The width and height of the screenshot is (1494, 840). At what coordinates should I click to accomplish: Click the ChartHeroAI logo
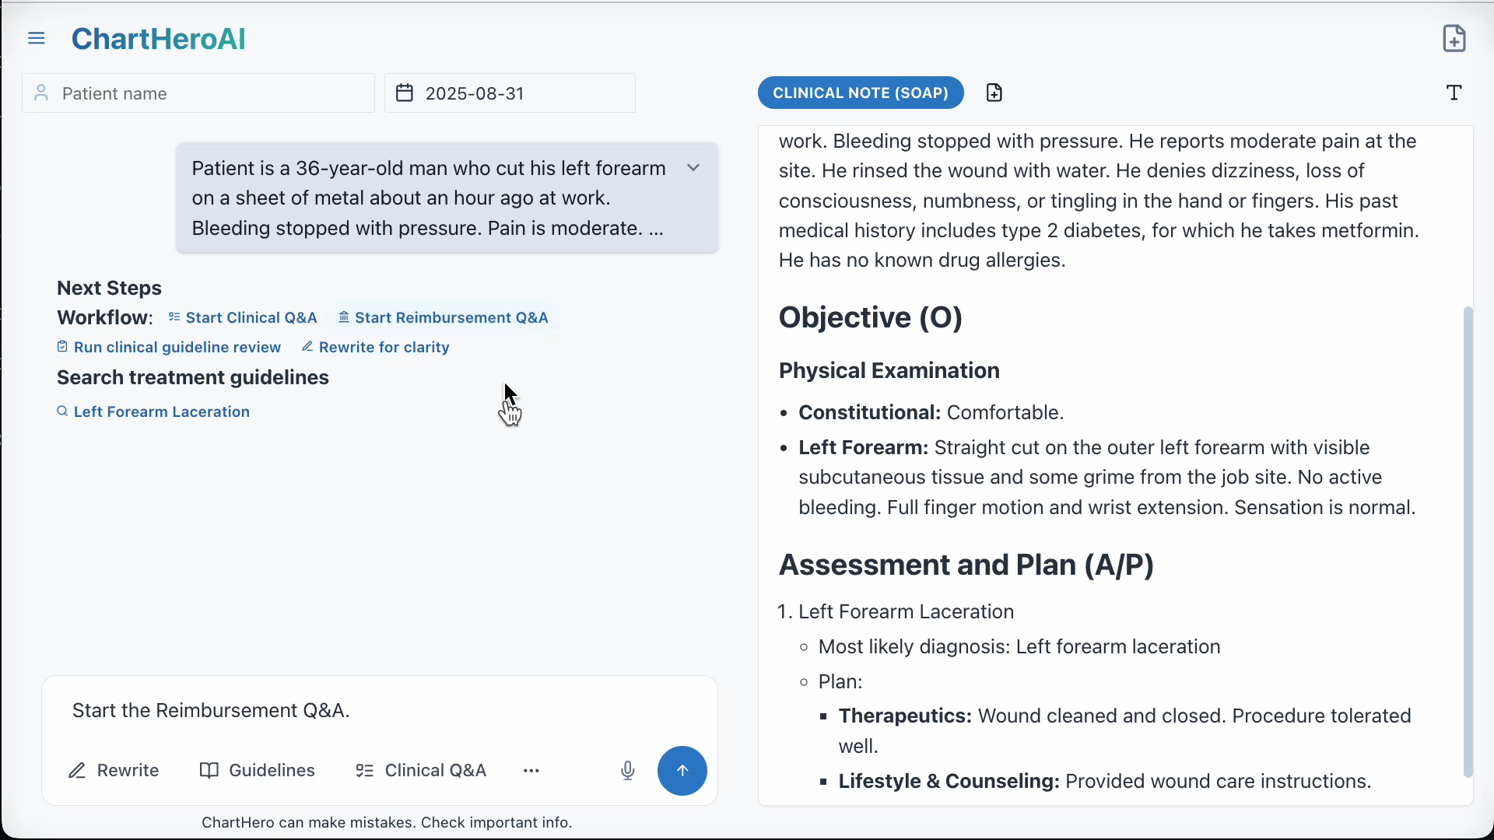click(158, 38)
